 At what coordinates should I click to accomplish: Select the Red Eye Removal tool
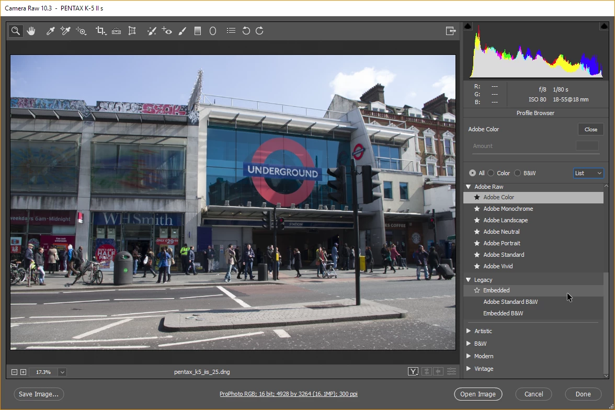point(167,31)
